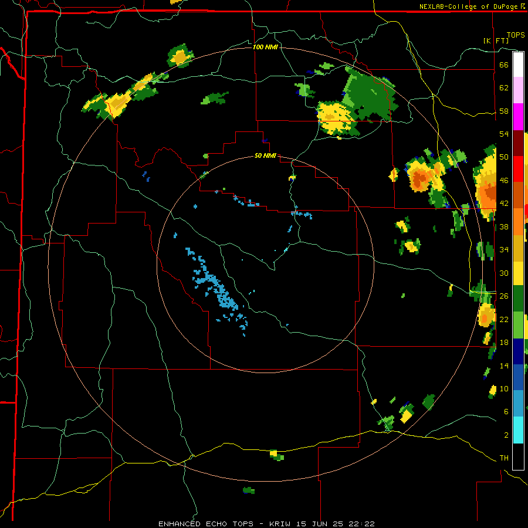This screenshot has height=528, width=528.
Task: Select the navy blue scale swatch
Action: coord(518,351)
